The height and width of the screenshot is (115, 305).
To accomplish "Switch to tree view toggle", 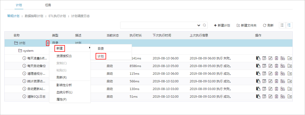I will click(x=289, y=25).
